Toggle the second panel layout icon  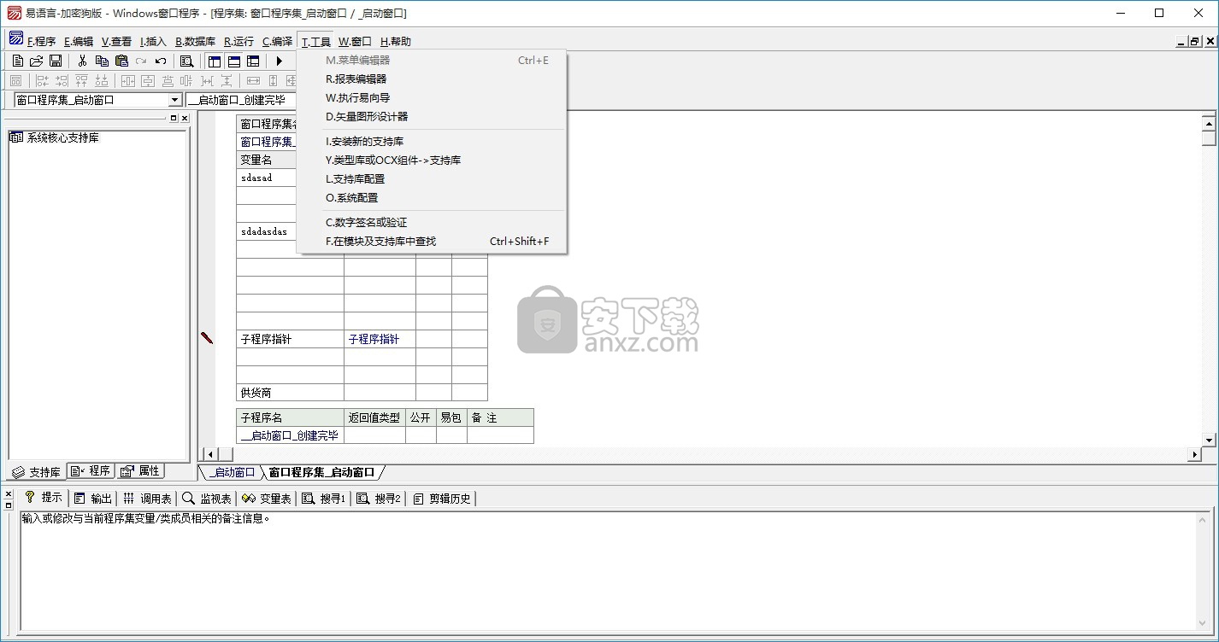point(233,61)
